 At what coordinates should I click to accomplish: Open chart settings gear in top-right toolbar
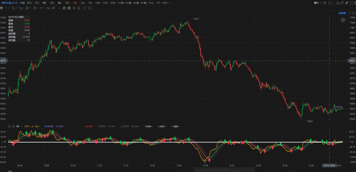click(x=325, y=3)
